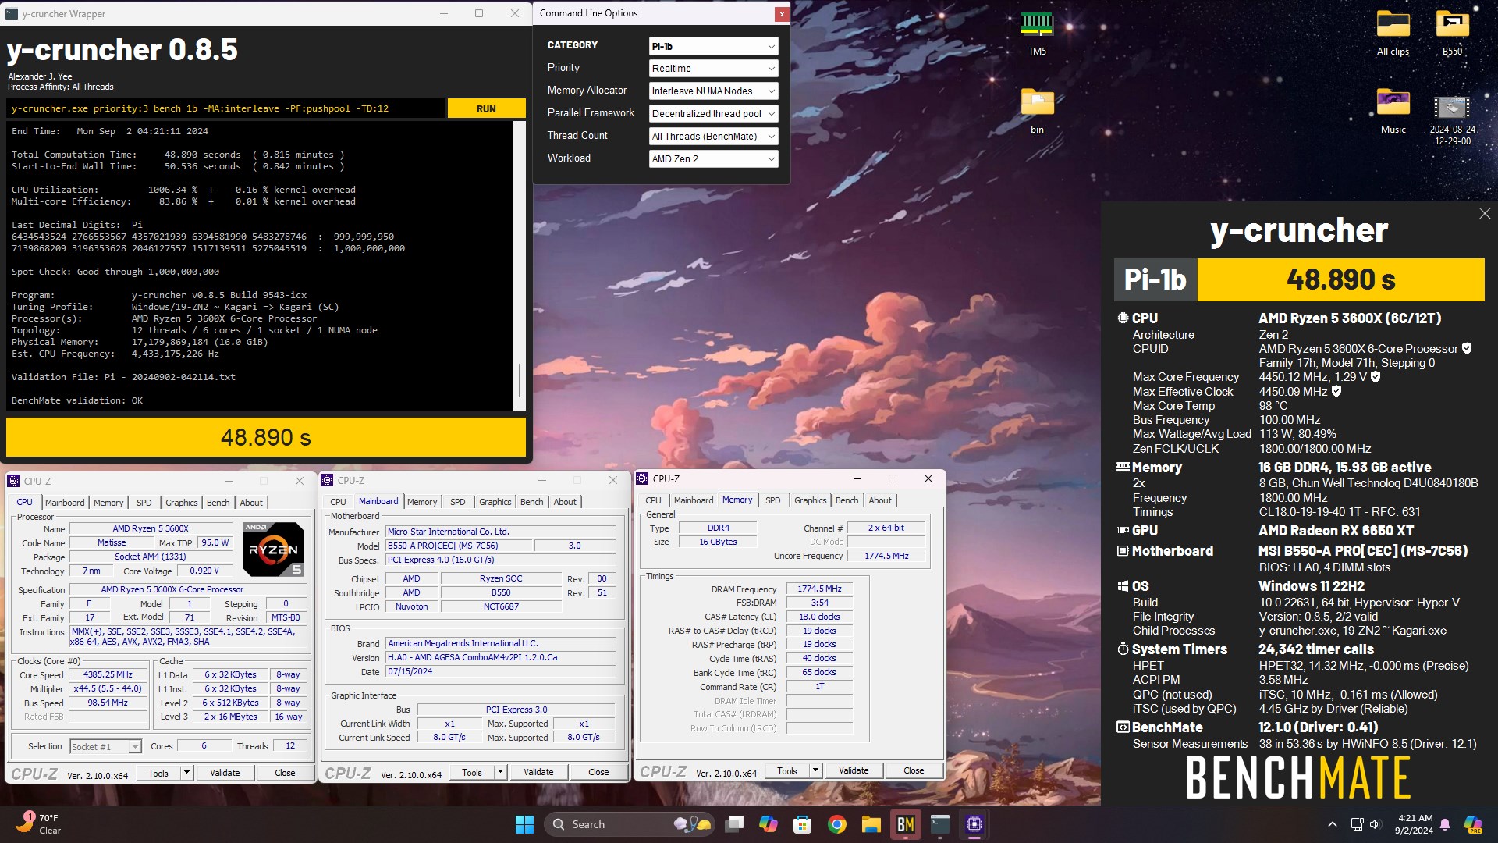
Task: Open weather widget showing 70°F
Action: point(37,824)
